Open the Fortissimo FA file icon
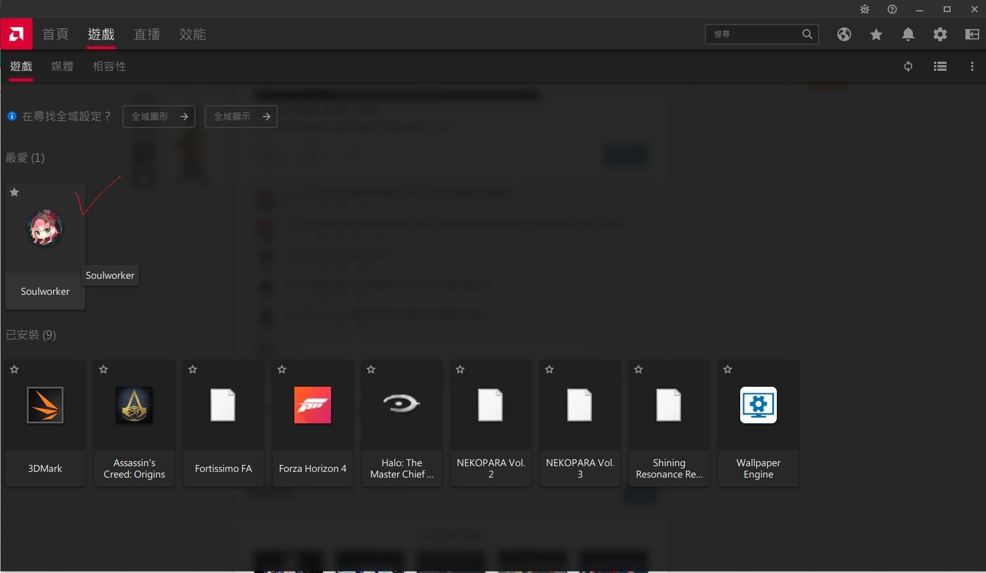 click(x=223, y=405)
